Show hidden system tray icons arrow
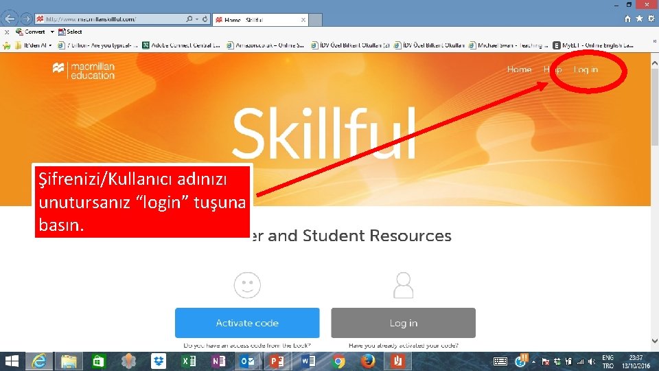This screenshot has height=371, width=659. pyautogui.click(x=534, y=362)
